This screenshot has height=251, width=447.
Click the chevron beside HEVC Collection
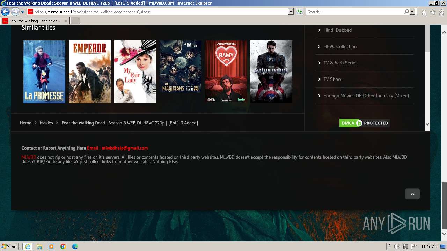pos(319,46)
